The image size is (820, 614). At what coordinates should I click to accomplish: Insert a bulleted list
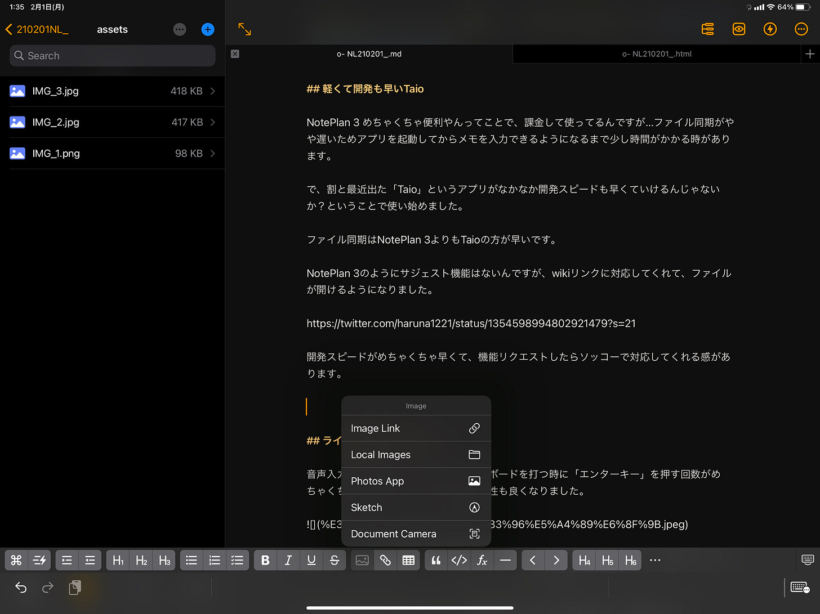pos(191,560)
